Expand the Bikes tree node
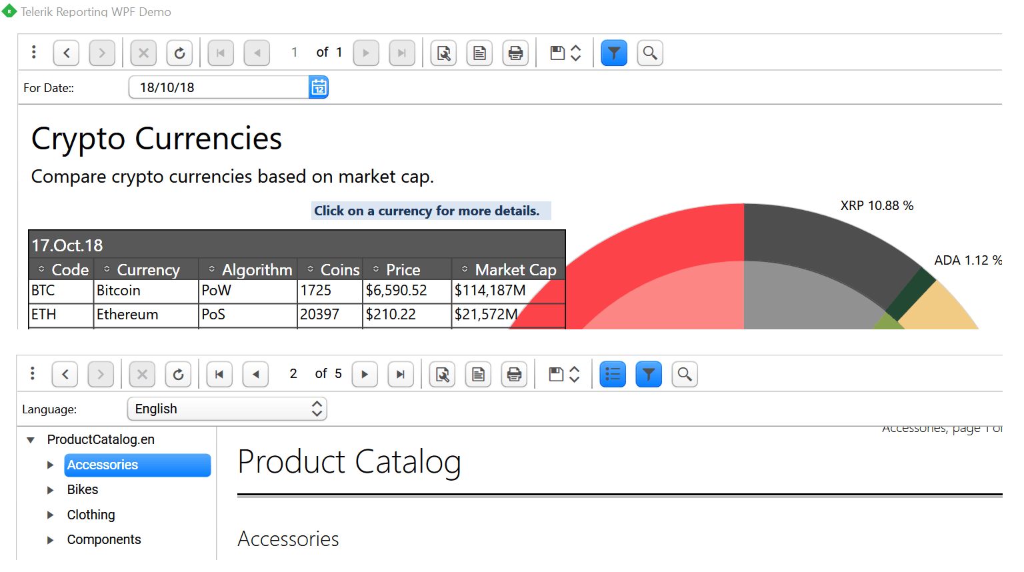 [x=50, y=490]
